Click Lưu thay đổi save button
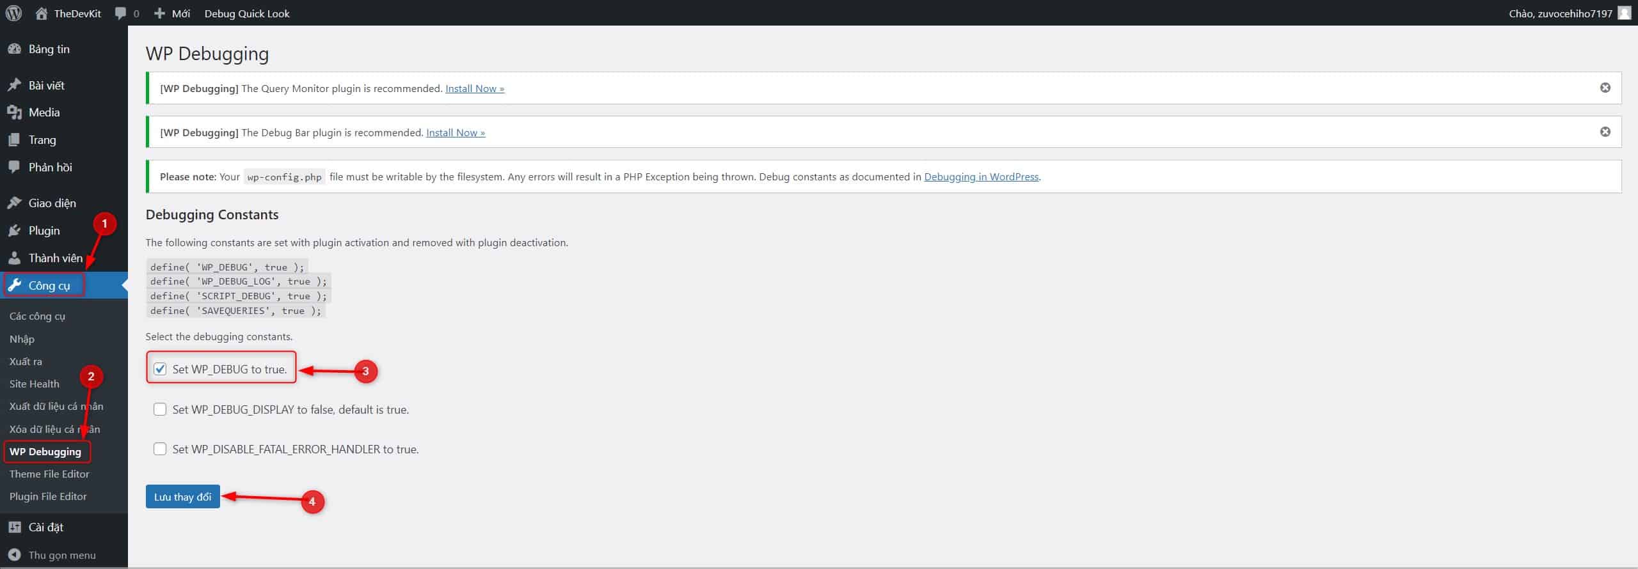Viewport: 1638px width, 569px height. (182, 497)
